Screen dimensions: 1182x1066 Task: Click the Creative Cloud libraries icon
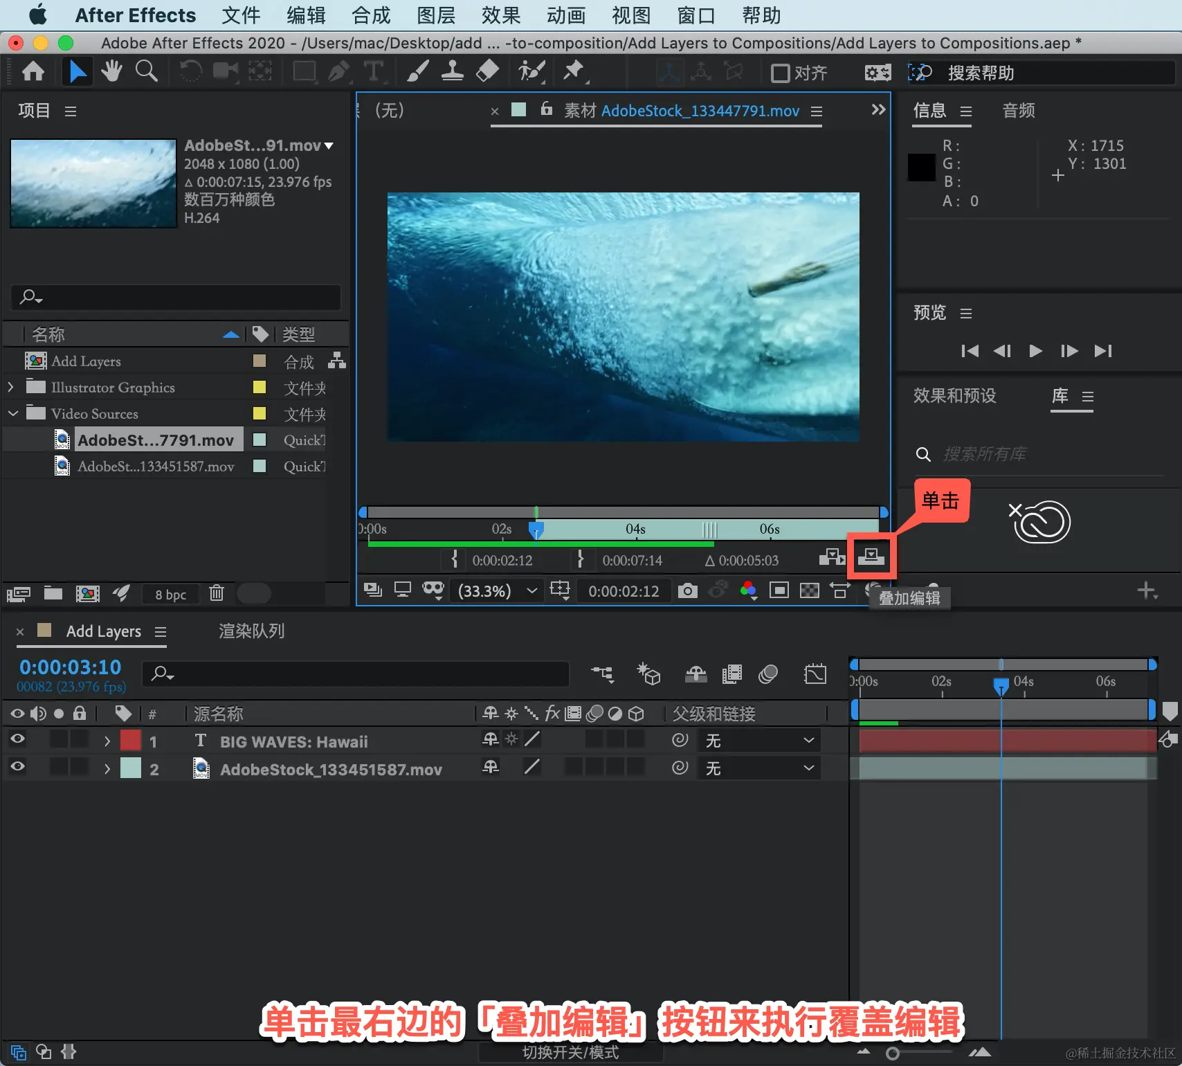pos(1039,521)
